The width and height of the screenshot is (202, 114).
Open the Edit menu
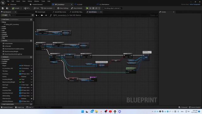tap(13, 1)
